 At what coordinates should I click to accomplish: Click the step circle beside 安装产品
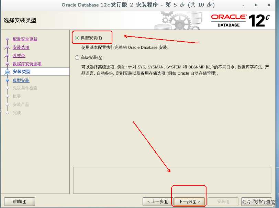click(7, 105)
